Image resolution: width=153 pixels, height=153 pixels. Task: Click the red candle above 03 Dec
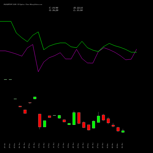[118, 129]
